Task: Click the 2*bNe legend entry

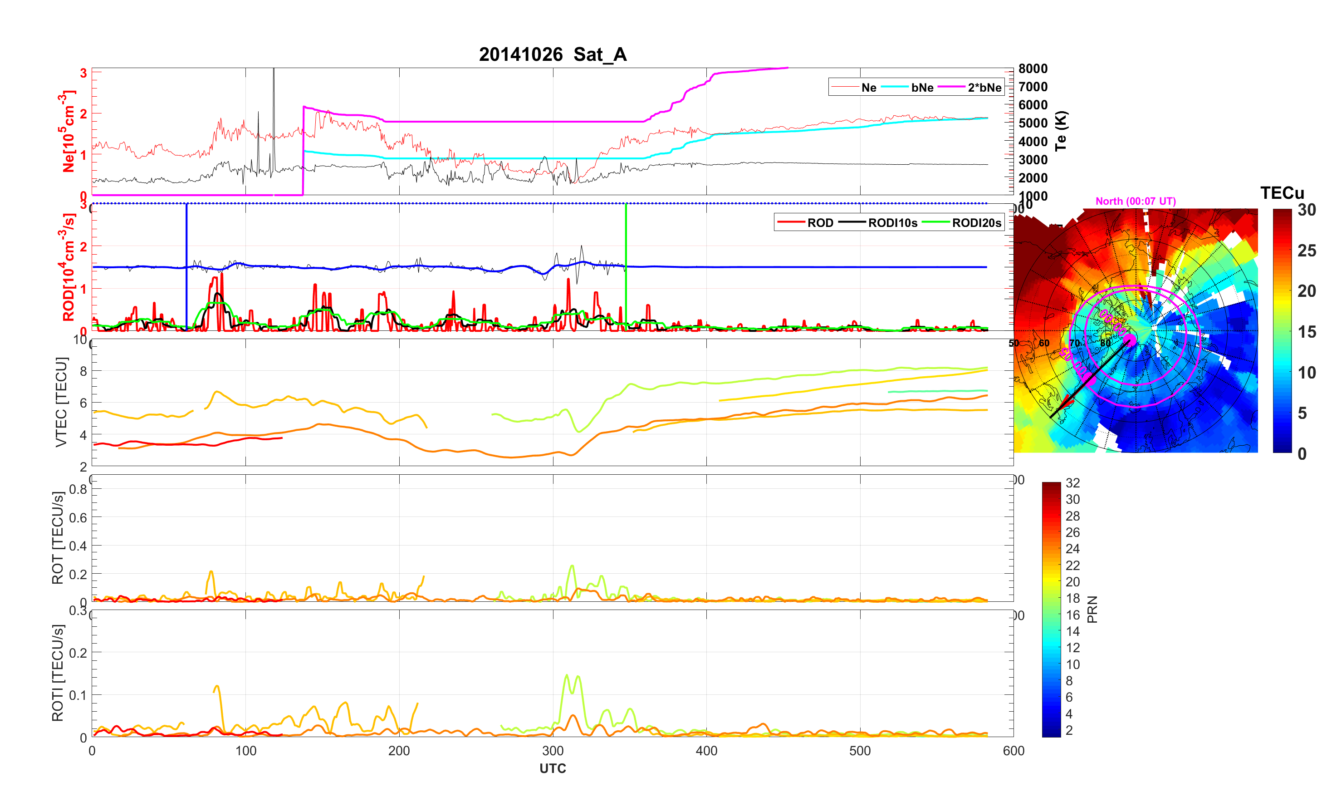Action: tap(984, 87)
